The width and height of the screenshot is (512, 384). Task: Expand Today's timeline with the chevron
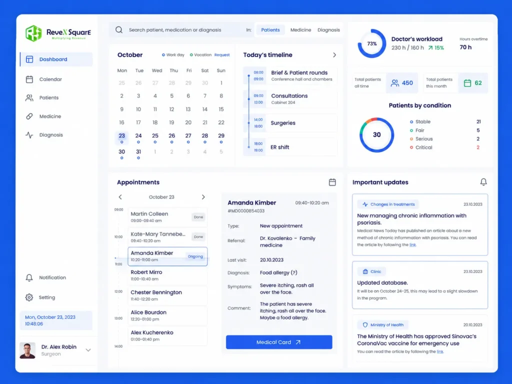334,55
